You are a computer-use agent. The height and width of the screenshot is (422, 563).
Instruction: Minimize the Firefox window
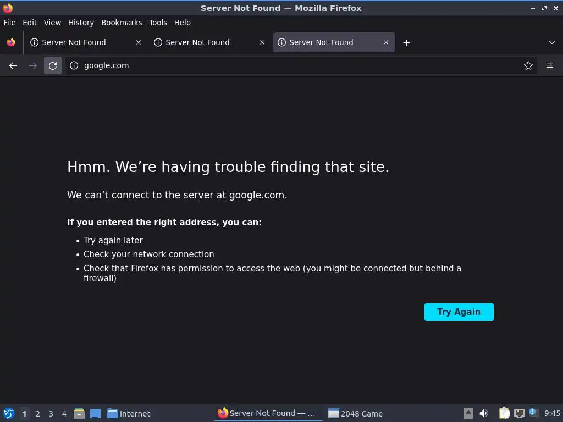click(x=533, y=8)
